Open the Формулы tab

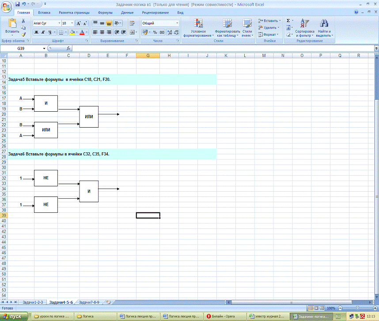[105, 12]
